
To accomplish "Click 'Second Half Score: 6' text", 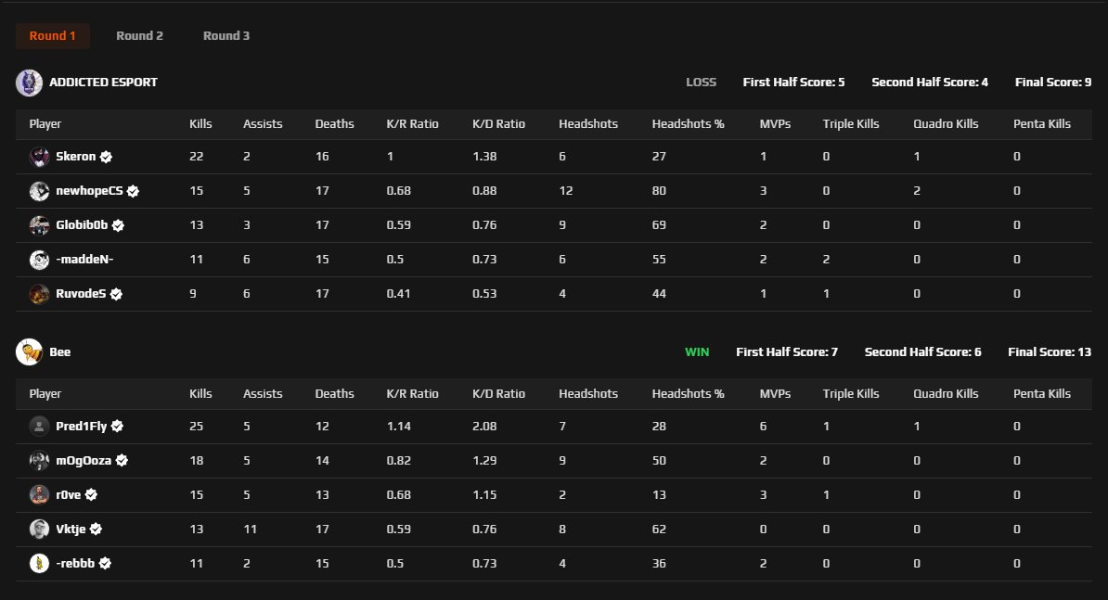I will click(x=922, y=352).
